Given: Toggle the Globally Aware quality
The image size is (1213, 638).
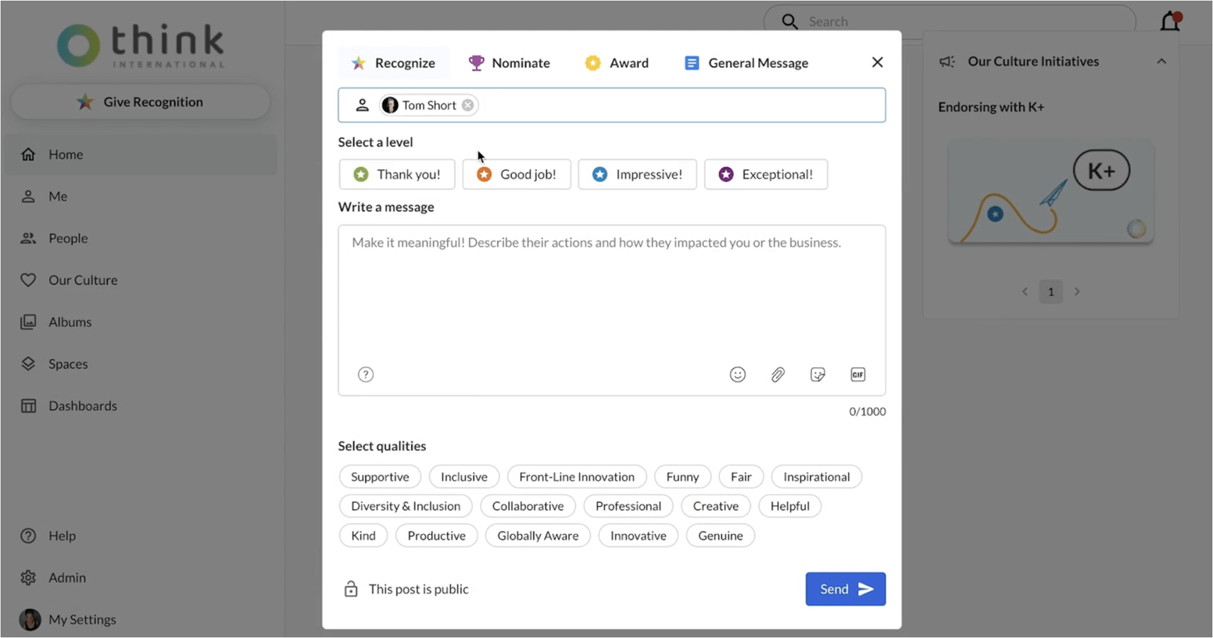Looking at the screenshot, I should pos(538,536).
